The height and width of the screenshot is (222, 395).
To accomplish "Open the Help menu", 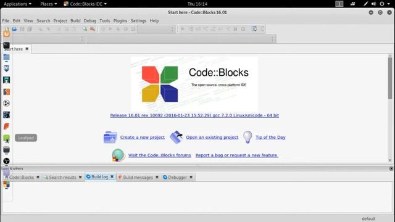I will click(154, 20).
